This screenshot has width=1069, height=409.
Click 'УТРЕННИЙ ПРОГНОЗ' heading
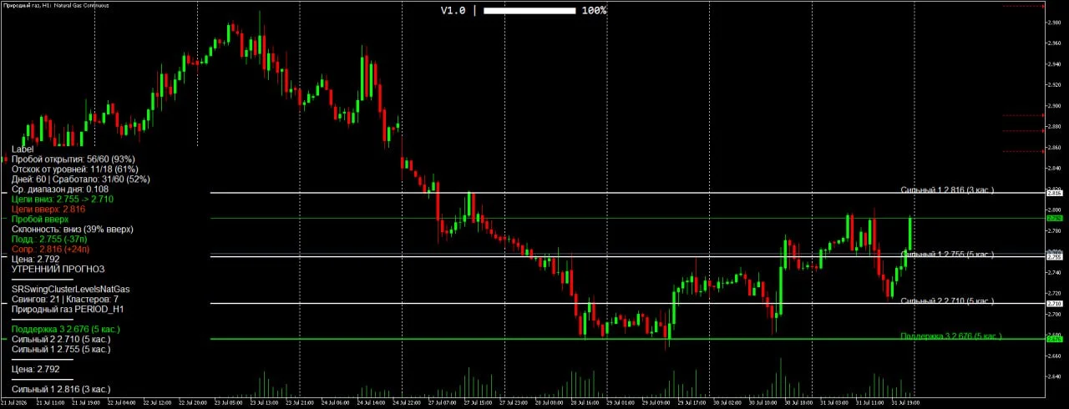pyautogui.click(x=58, y=270)
